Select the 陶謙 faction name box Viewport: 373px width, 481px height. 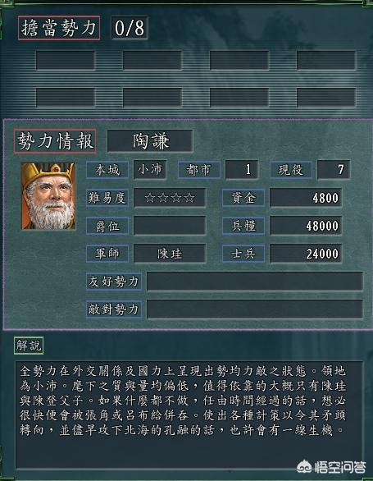[x=150, y=141]
